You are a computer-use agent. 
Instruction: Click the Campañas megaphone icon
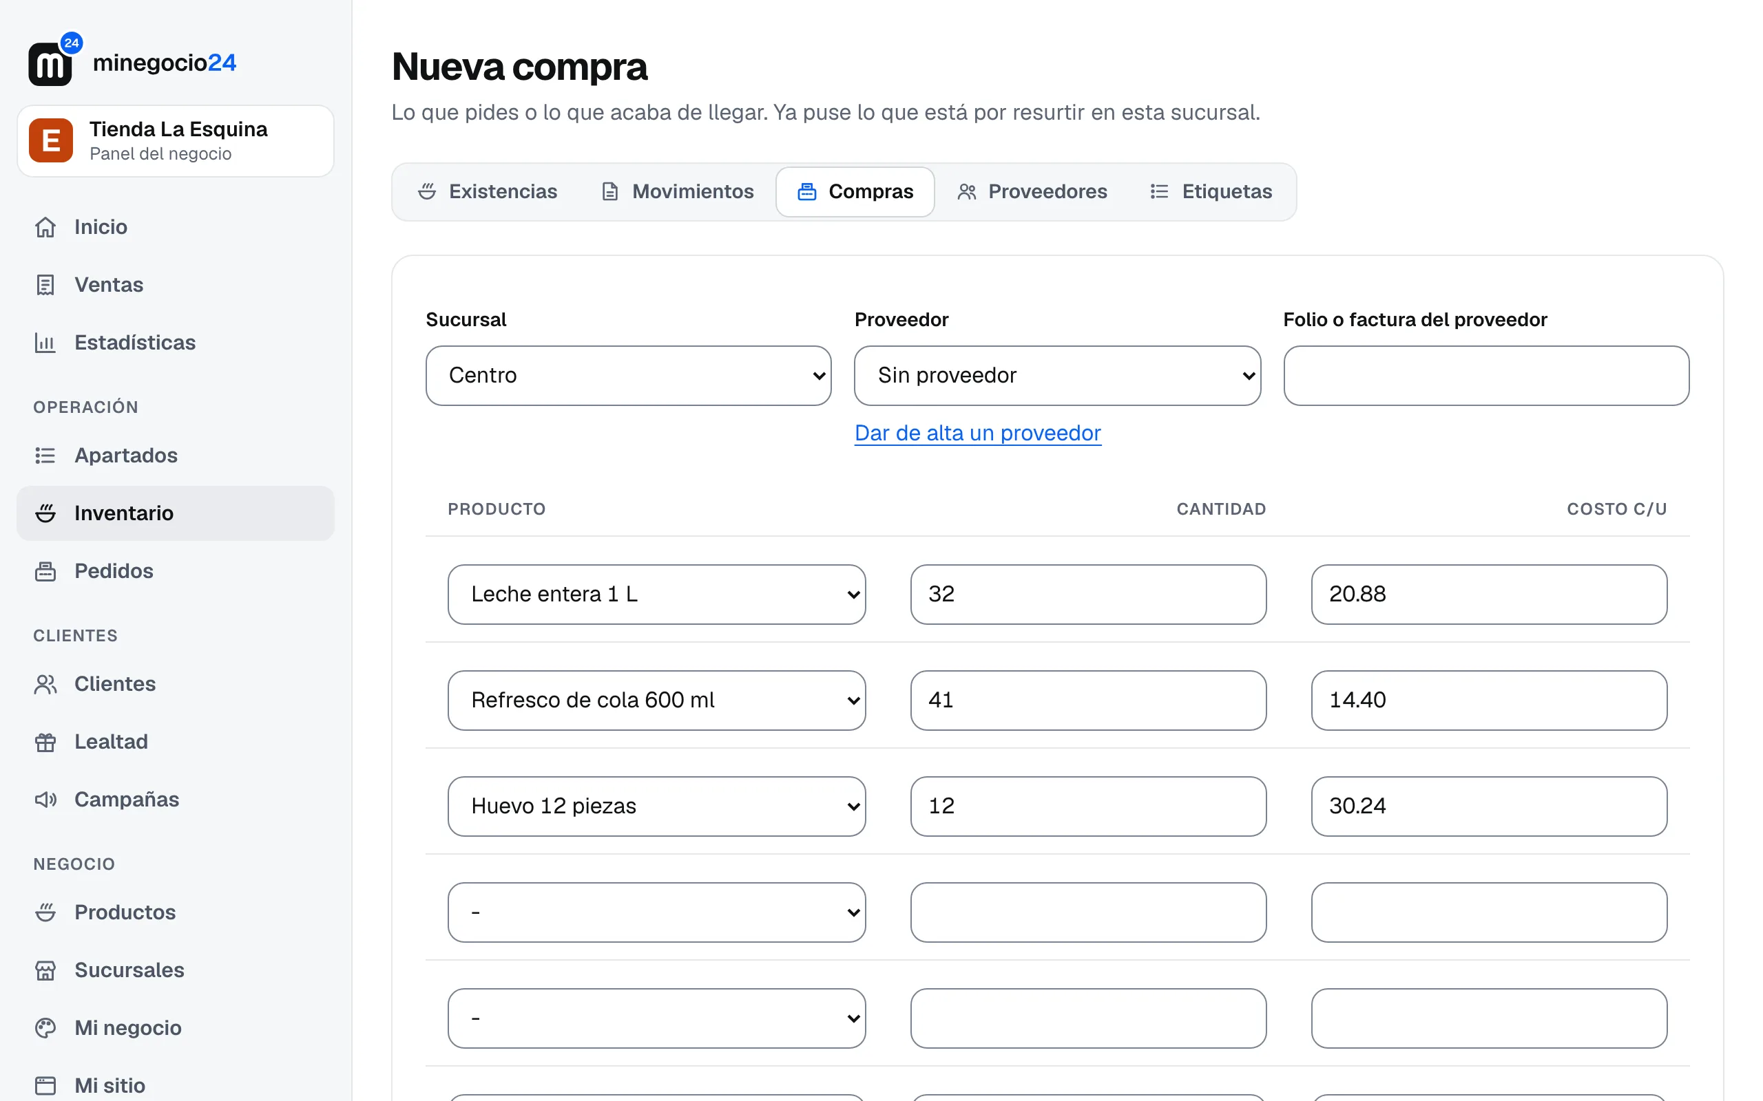point(45,800)
